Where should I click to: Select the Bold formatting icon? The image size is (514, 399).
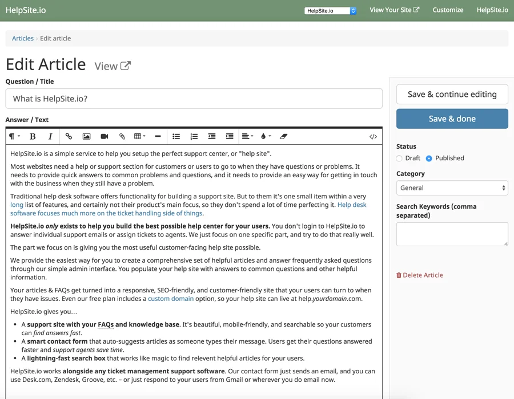[33, 136]
